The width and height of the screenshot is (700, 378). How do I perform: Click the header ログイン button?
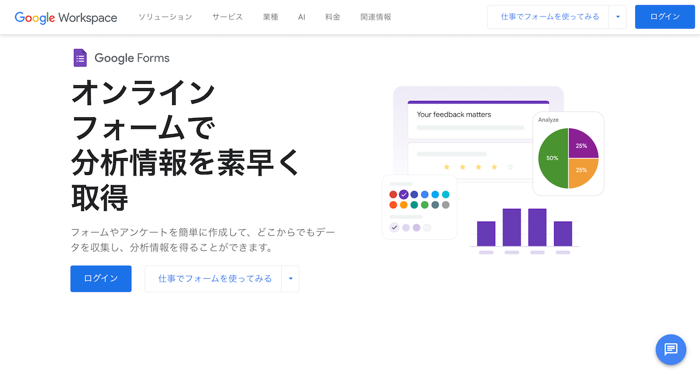(x=665, y=17)
